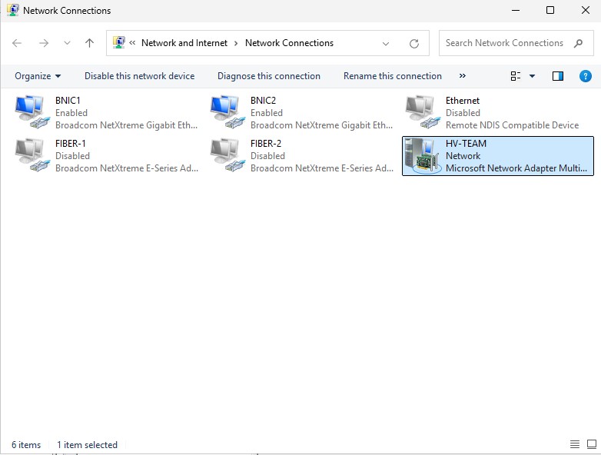Open the recent locations chevron
601x455 pixels.
tap(67, 44)
